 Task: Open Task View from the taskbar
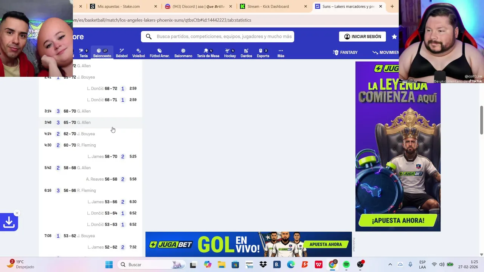tap(193, 264)
